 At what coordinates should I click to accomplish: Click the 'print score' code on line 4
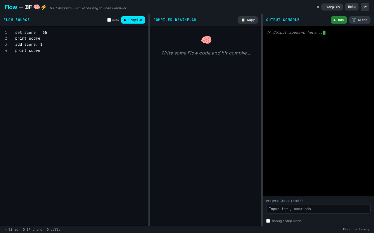(28, 51)
